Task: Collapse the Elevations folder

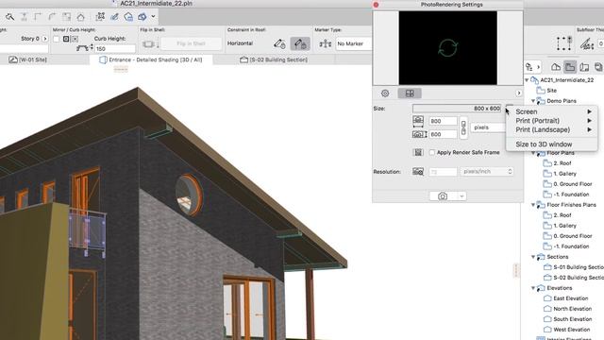Action: tap(533, 288)
